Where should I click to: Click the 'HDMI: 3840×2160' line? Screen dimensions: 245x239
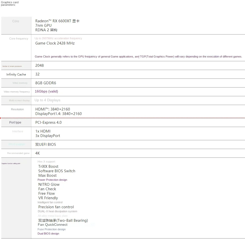[53, 109]
